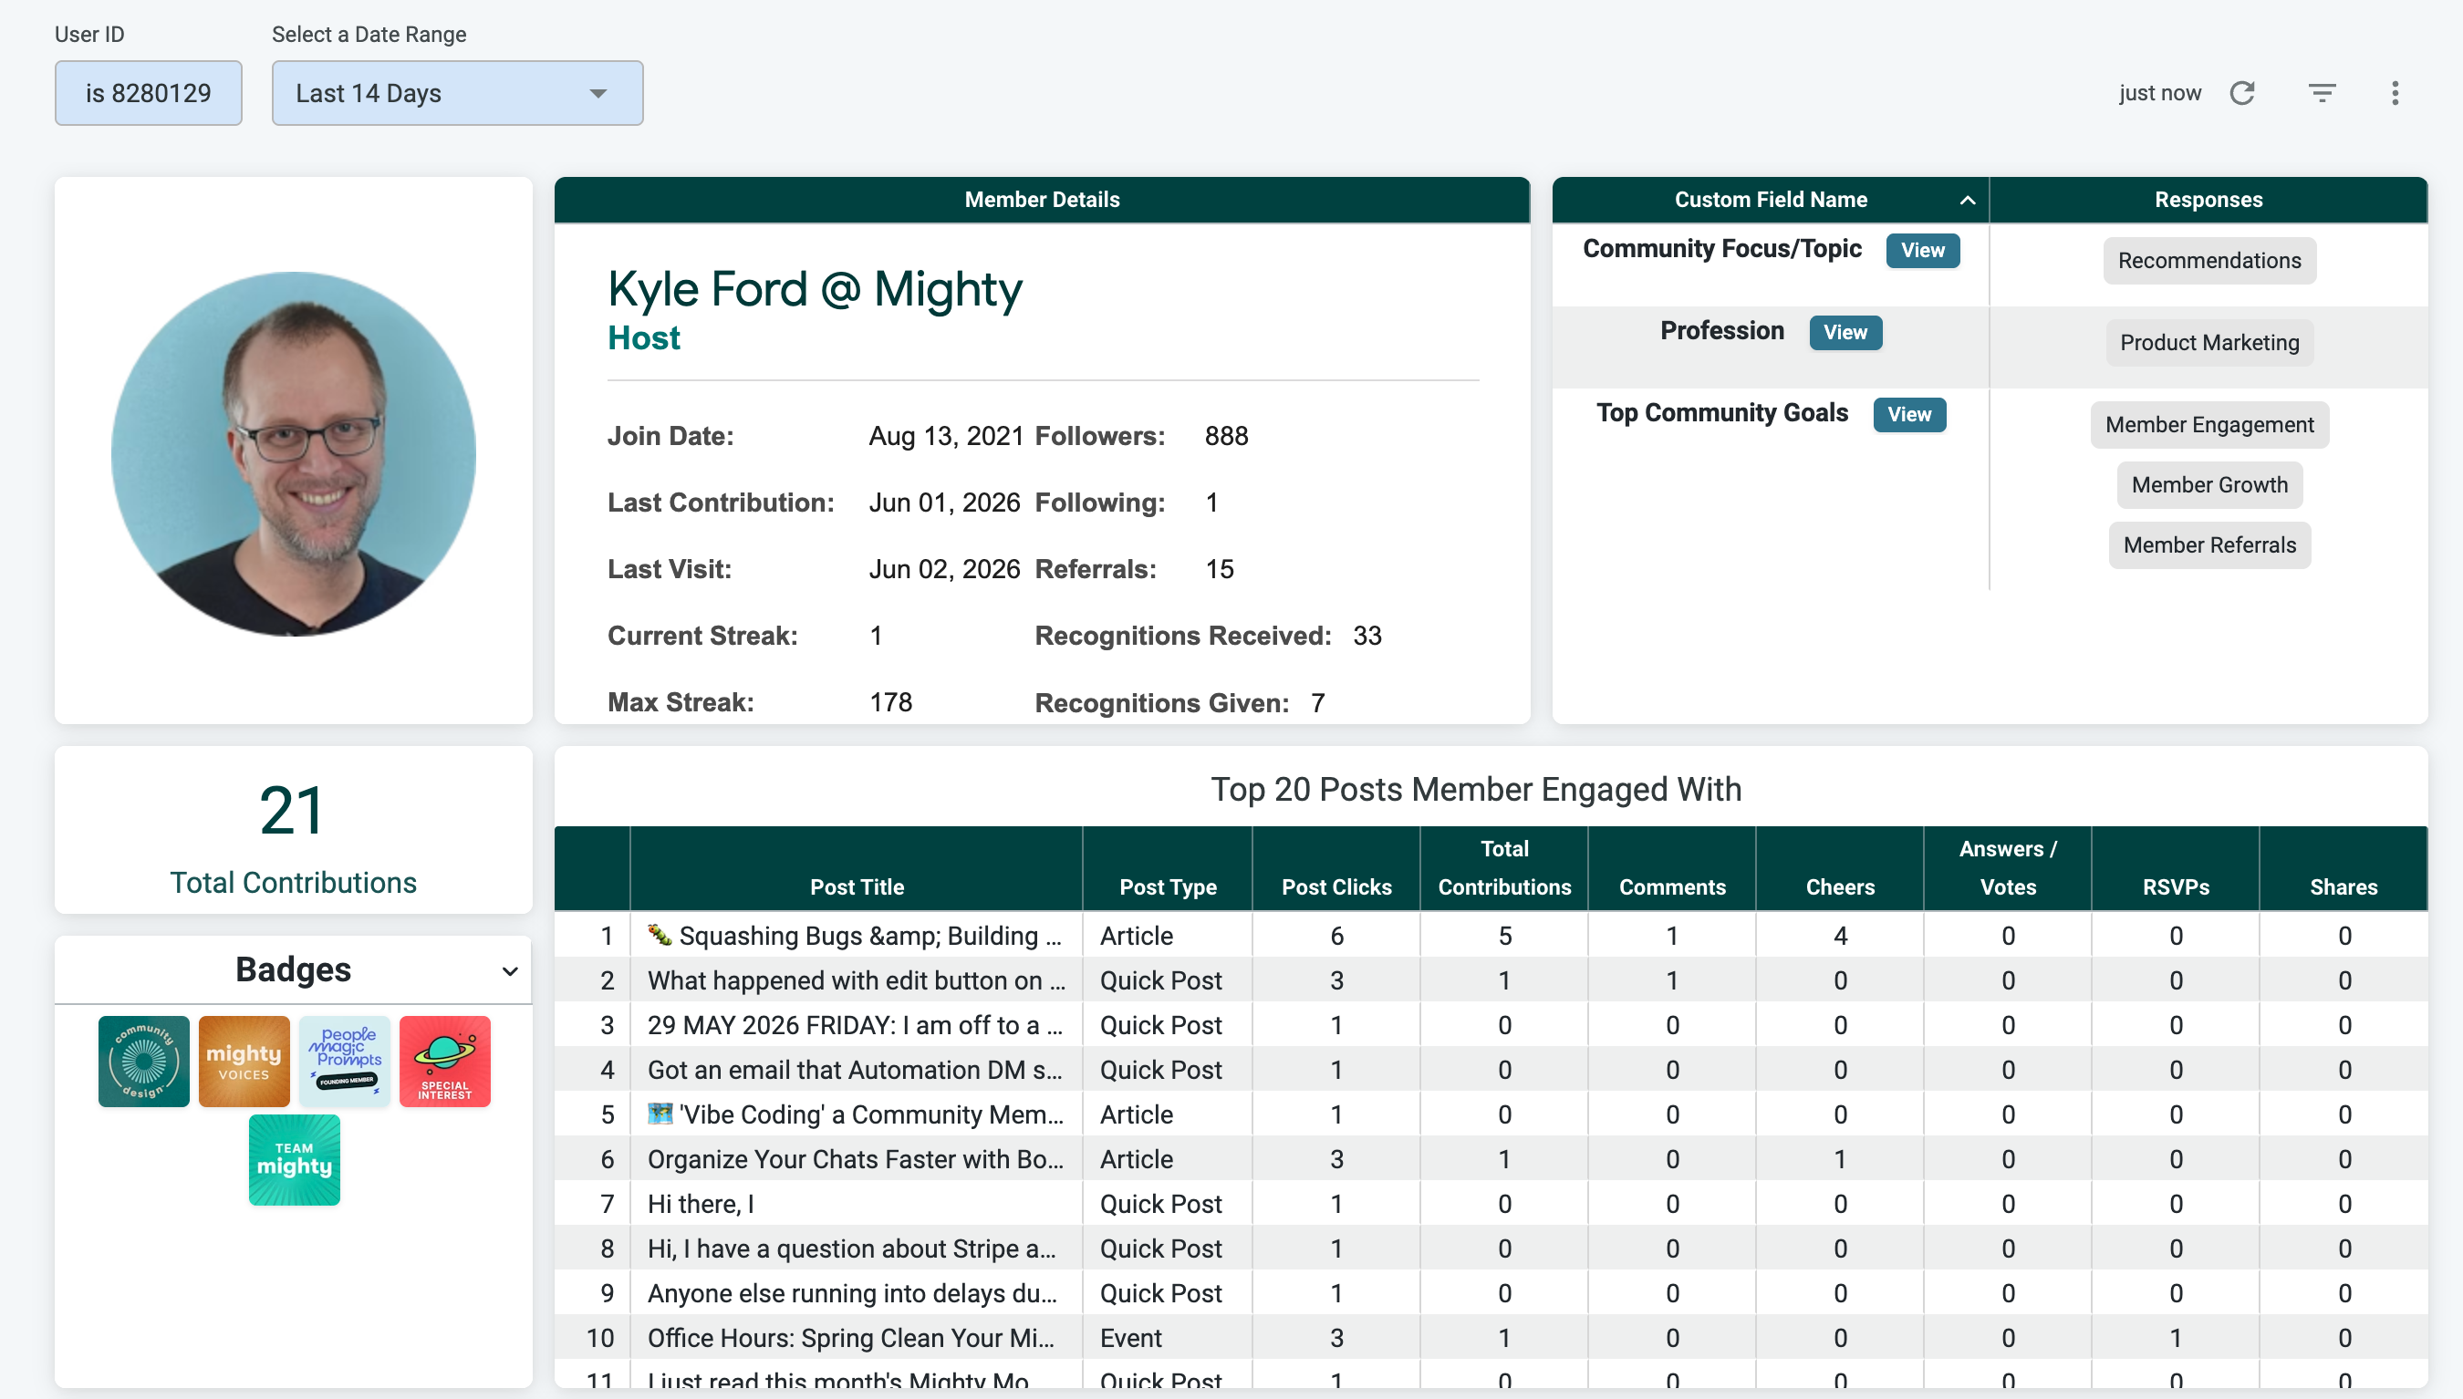Screen dimensions: 2463x1399
Task: Open the Last 14 Days date range dropdown
Action: (x=457, y=93)
